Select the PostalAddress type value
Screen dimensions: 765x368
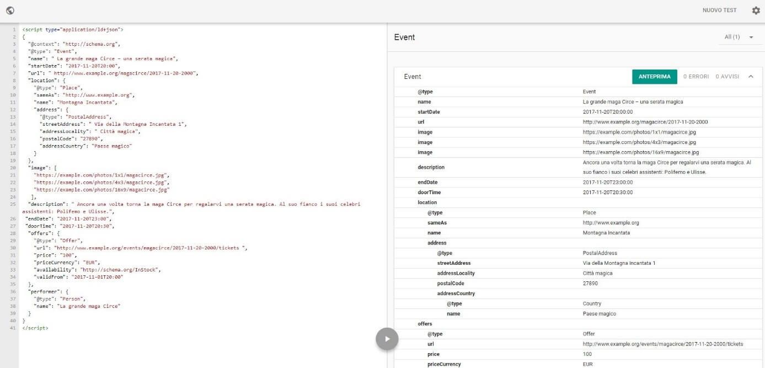tap(600, 253)
